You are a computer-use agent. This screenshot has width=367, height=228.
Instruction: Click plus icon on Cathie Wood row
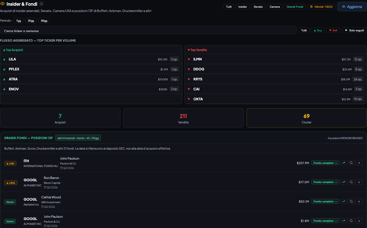(359, 201)
